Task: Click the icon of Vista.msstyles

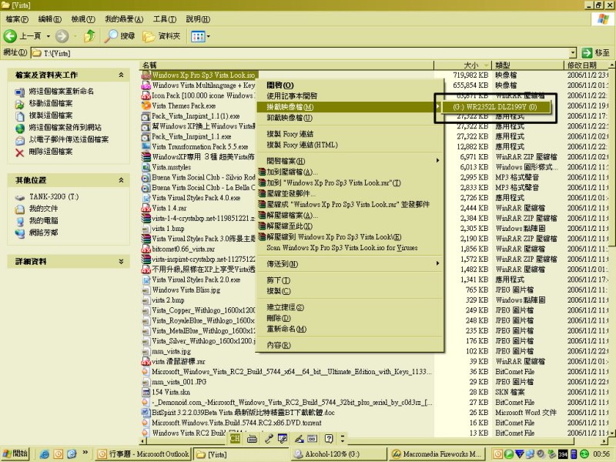Action: 146,167
